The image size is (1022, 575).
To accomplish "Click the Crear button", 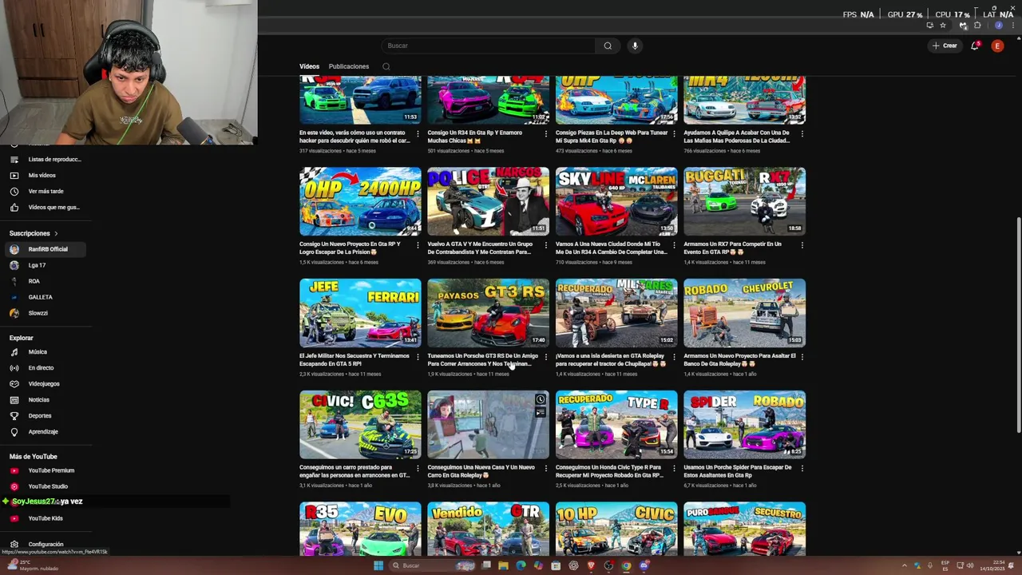I will coord(944,46).
